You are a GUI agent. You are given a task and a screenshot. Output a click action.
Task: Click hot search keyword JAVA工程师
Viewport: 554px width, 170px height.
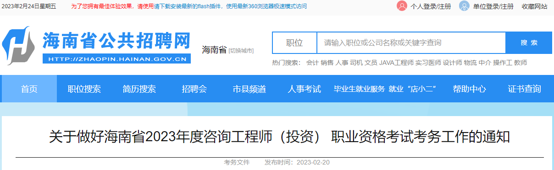[x=396, y=63]
